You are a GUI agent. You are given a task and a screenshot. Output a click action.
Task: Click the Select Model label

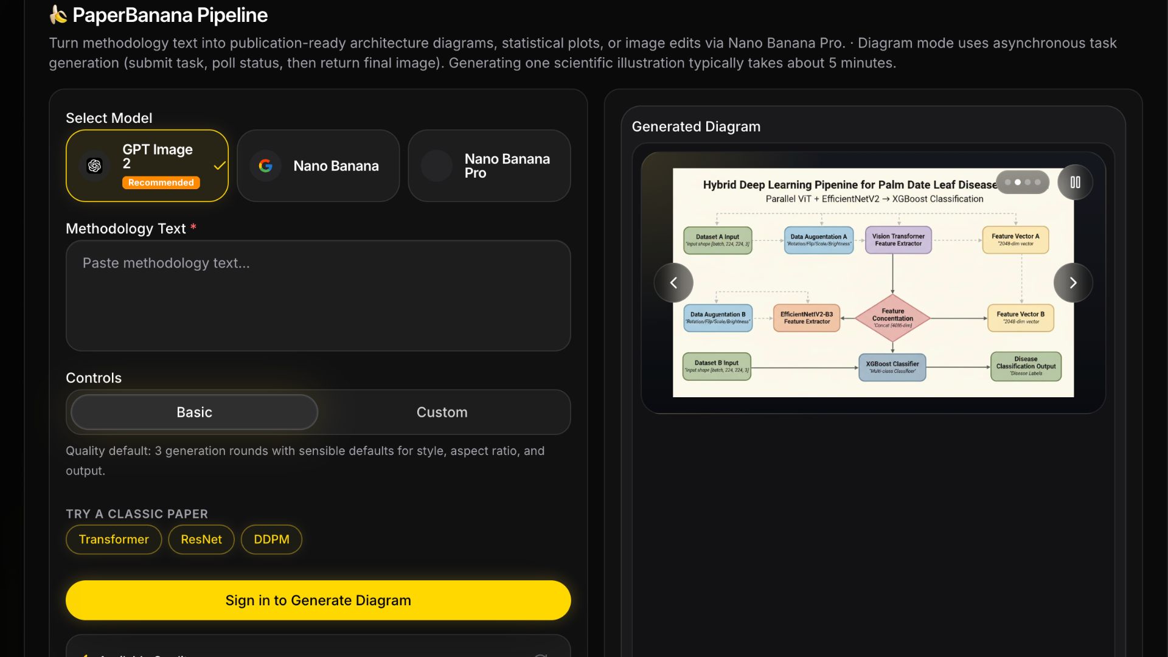[109, 118]
